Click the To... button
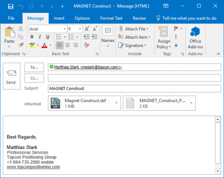This screenshot has height=178, width=224. tap(34, 67)
